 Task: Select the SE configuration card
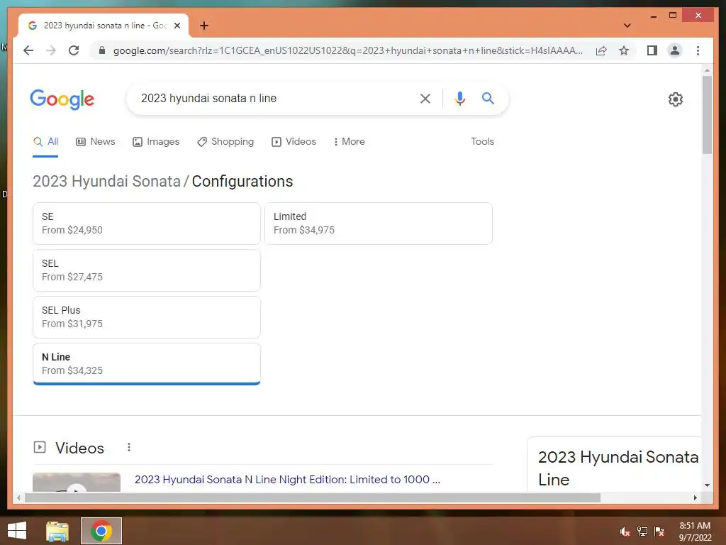point(147,224)
